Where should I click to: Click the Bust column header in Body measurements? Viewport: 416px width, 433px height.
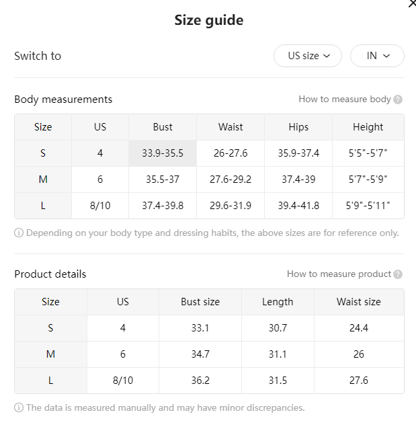(x=163, y=127)
